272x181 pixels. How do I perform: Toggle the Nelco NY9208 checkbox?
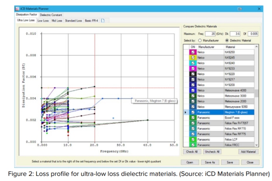click(x=193, y=85)
